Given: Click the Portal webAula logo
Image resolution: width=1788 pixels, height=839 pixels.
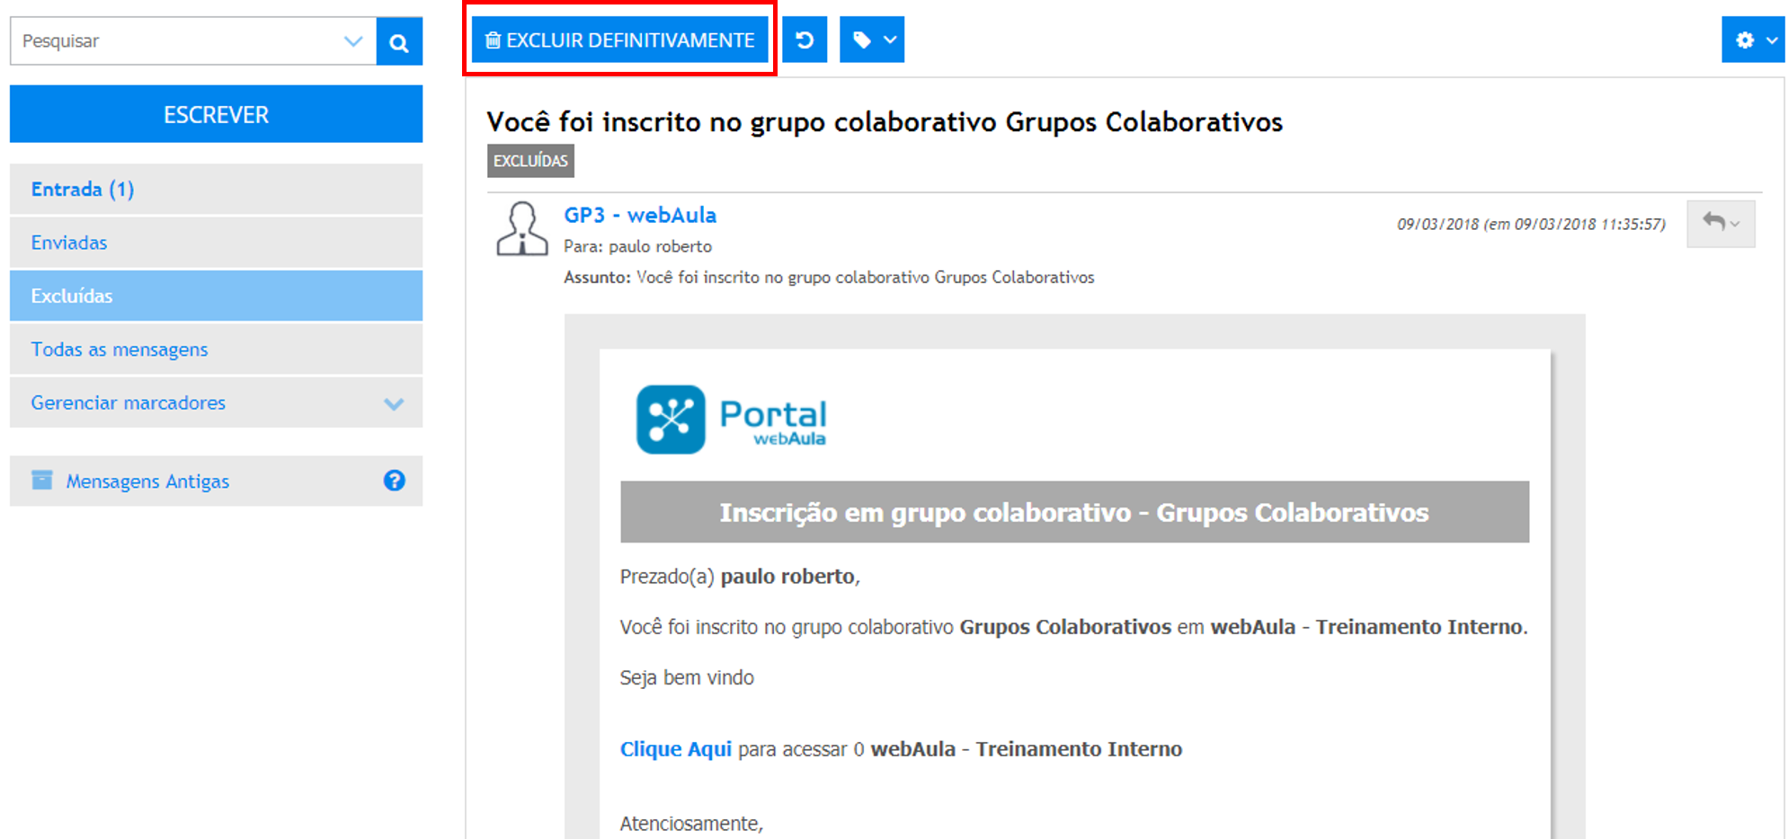Looking at the screenshot, I should pos(731,419).
